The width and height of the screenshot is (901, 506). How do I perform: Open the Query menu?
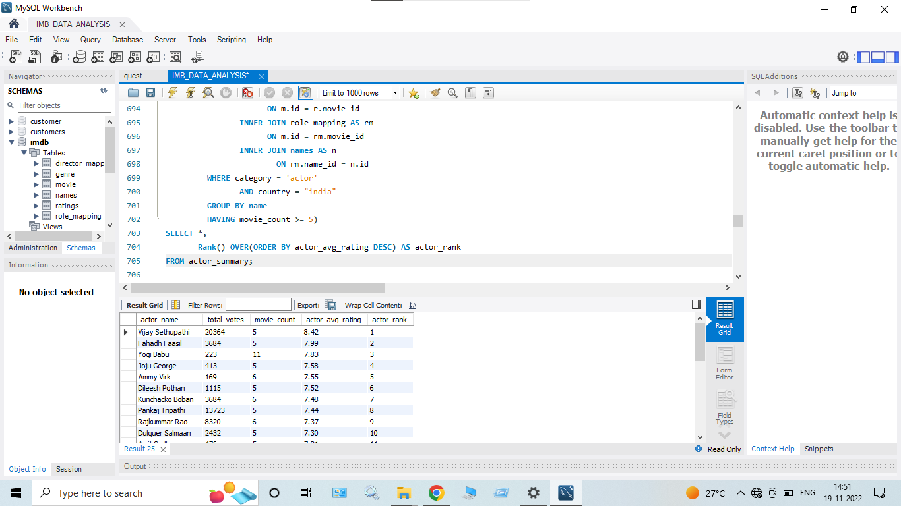pyautogui.click(x=90, y=40)
